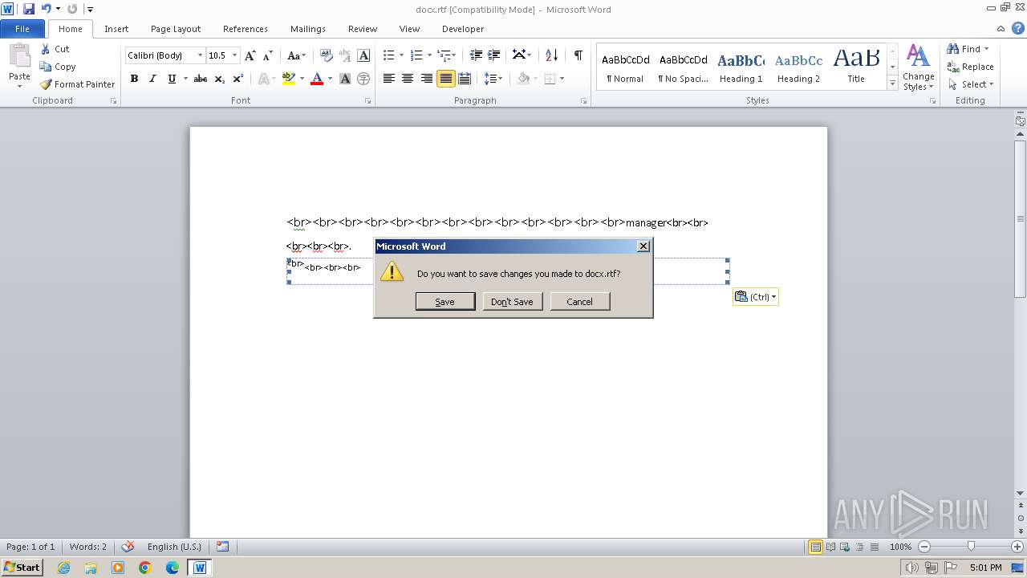Screen dimensions: 1027x578
Task: Click the Redo icon
Action: tap(72, 9)
